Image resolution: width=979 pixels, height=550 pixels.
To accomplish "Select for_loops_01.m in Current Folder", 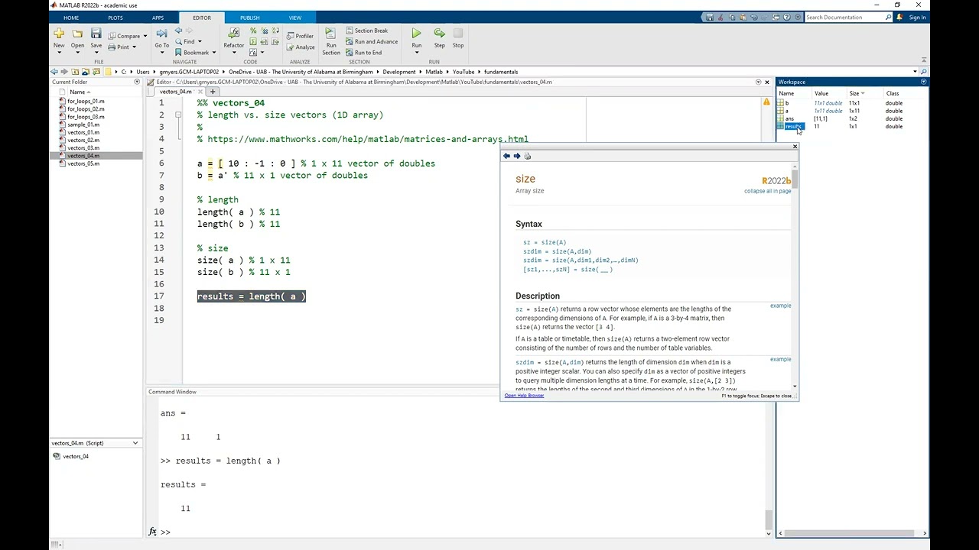I will (86, 101).
